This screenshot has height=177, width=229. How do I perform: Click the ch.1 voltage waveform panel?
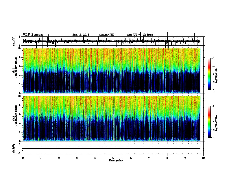[x=113, y=41]
